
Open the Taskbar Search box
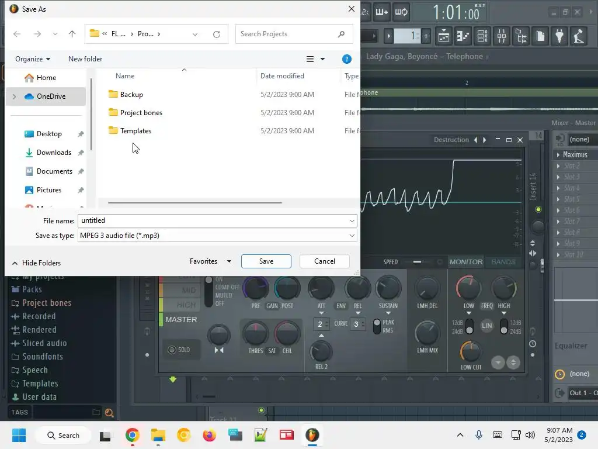(x=63, y=435)
